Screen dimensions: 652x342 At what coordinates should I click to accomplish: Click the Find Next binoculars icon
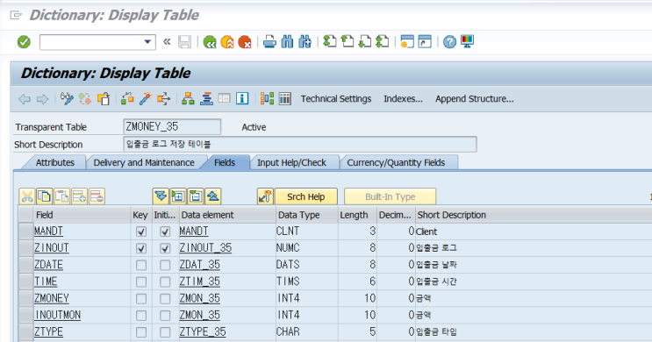pos(305,41)
